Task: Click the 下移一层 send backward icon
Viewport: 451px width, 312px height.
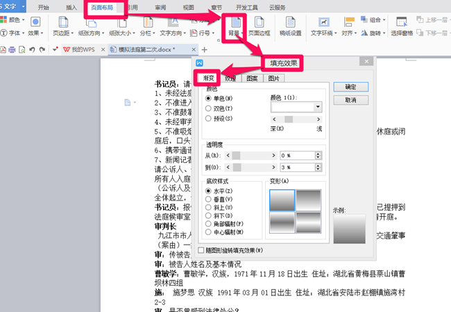Action: (x=420, y=33)
